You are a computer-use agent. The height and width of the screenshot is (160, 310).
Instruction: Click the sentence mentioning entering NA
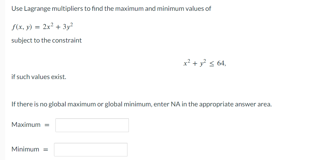tap(141, 104)
